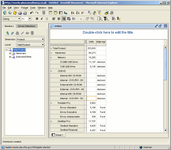Click 'Double-click here to edit the title' text

point(108,32)
